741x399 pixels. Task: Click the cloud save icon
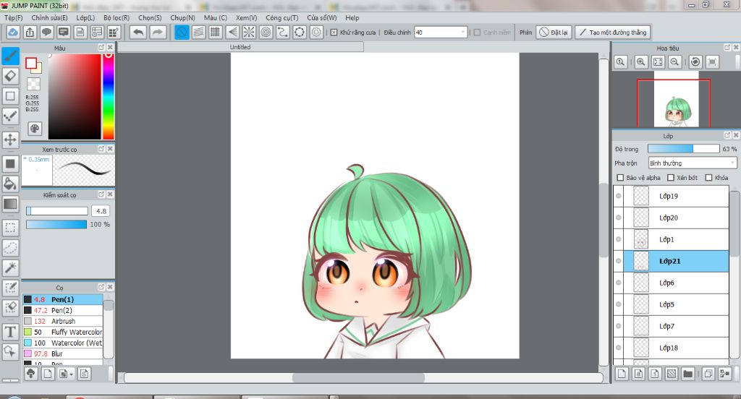[13, 32]
